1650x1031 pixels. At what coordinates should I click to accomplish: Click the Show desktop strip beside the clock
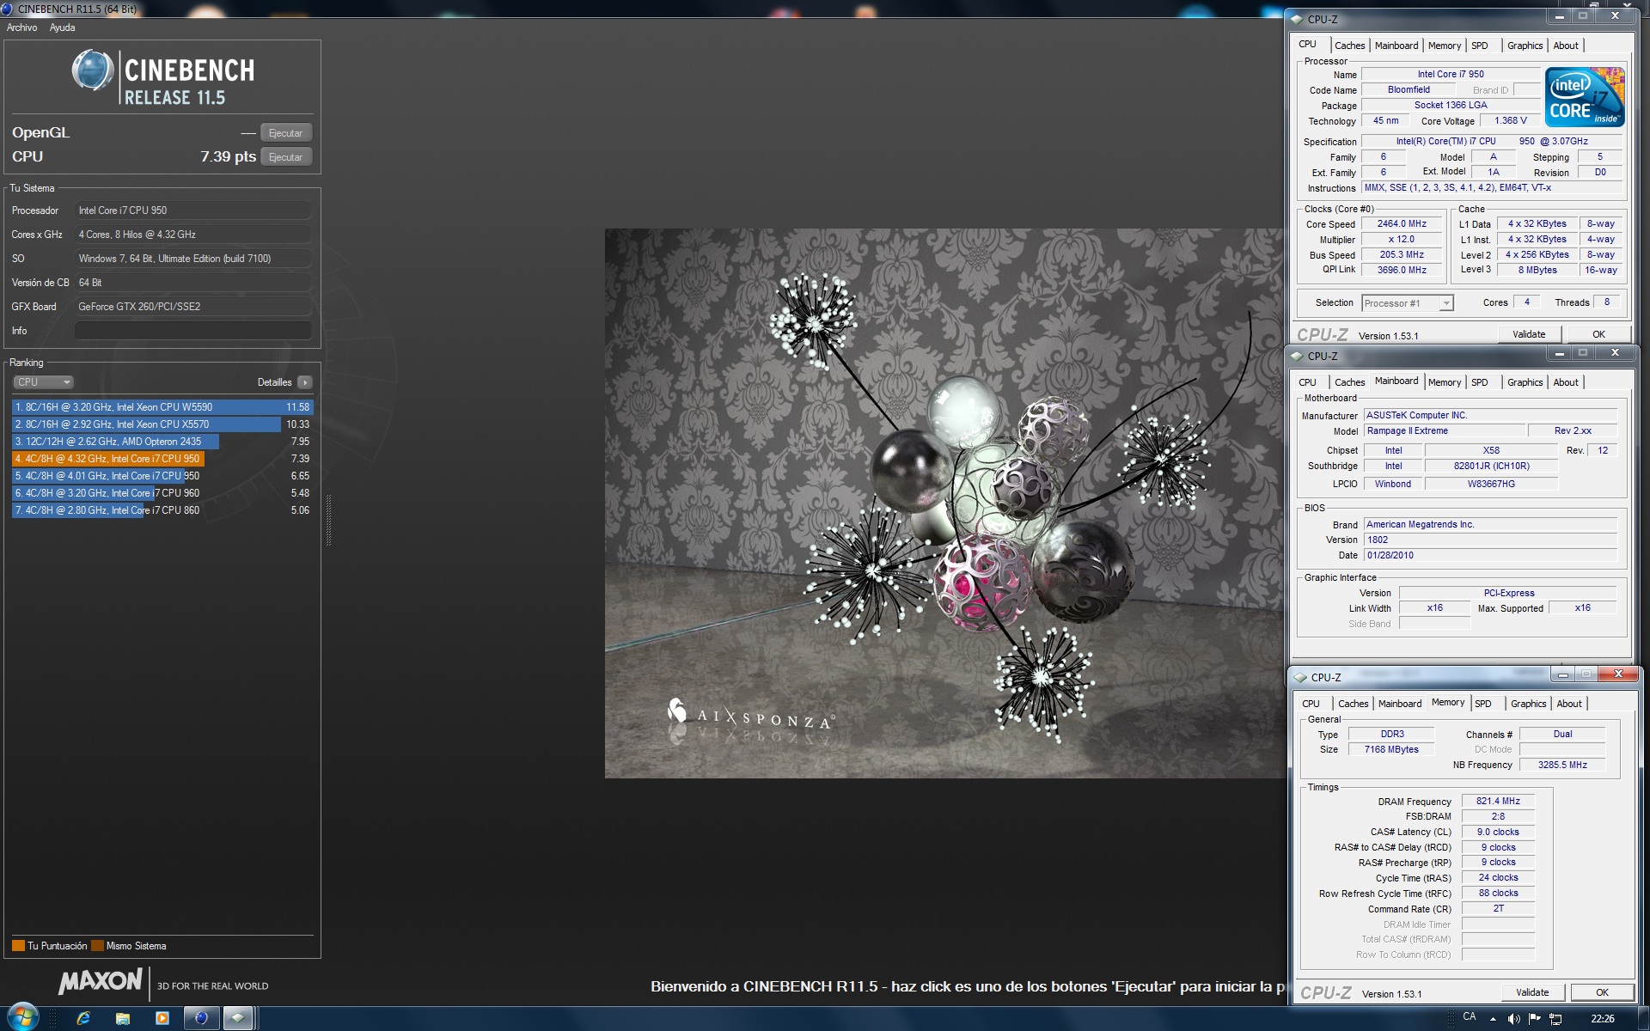click(1643, 1018)
